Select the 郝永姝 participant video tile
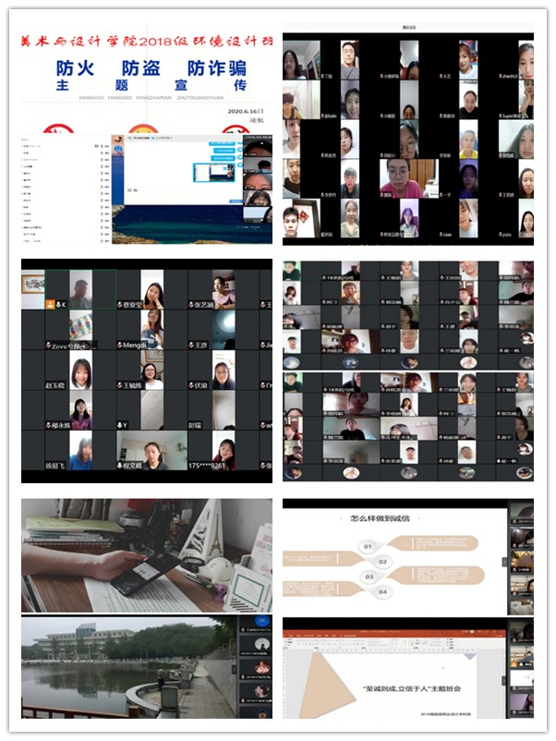The image size is (556, 741). pyautogui.click(x=80, y=410)
